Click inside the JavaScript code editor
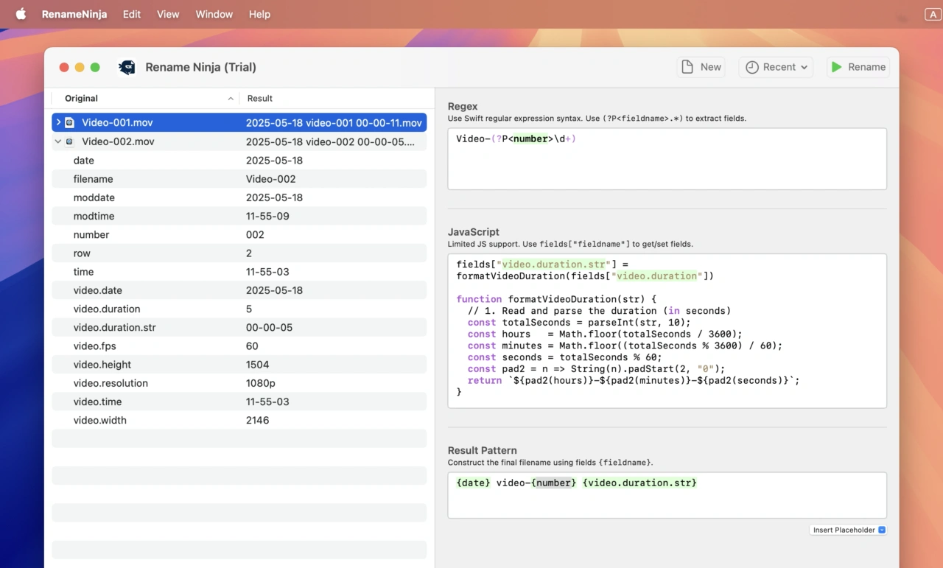Screen dimensions: 943x568 click(667, 331)
